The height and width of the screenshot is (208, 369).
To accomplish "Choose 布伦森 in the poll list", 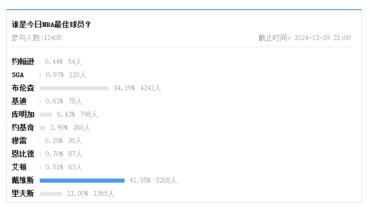I will click(x=23, y=88).
